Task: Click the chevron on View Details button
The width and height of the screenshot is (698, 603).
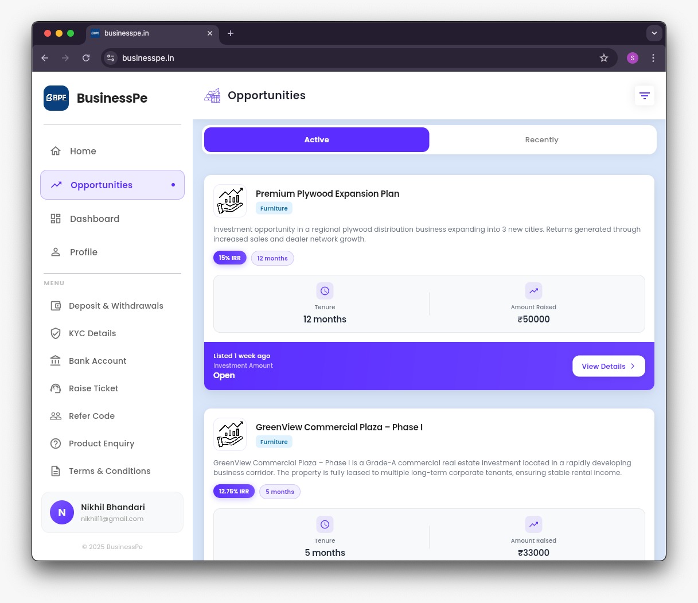Action: coord(632,365)
